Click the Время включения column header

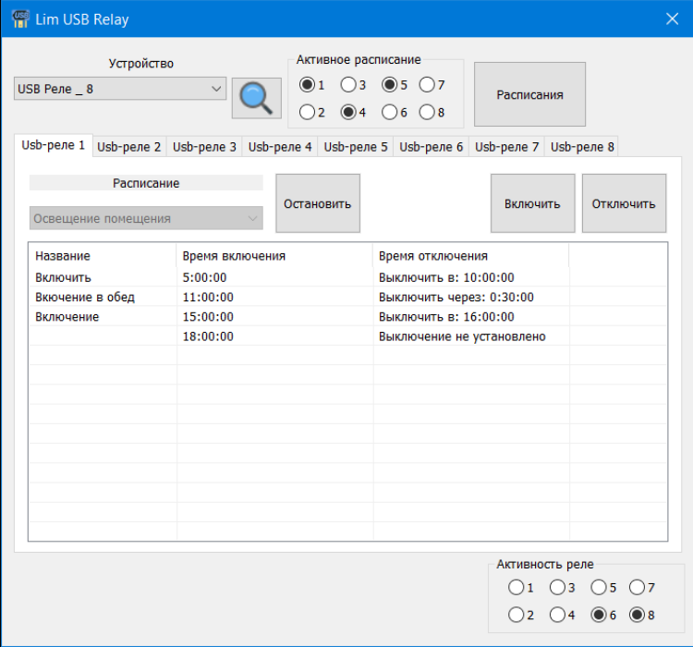point(234,256)
